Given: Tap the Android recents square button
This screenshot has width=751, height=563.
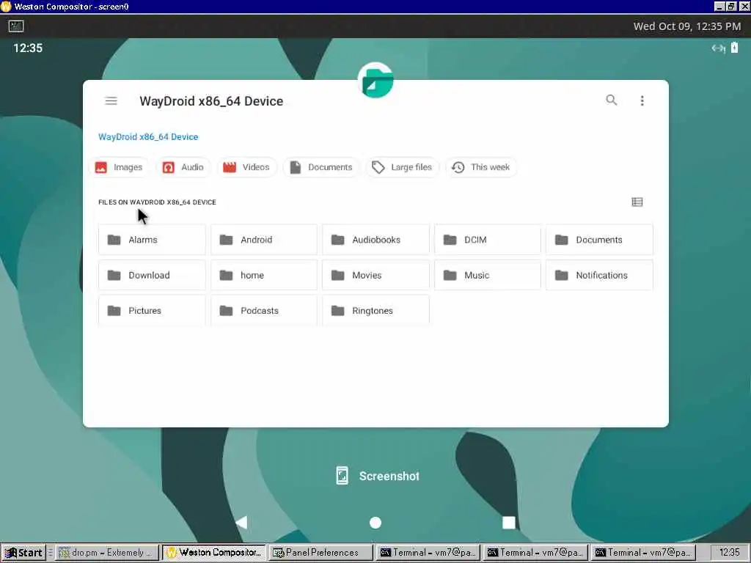Looking at the screenshot, I should click(509, 523).
